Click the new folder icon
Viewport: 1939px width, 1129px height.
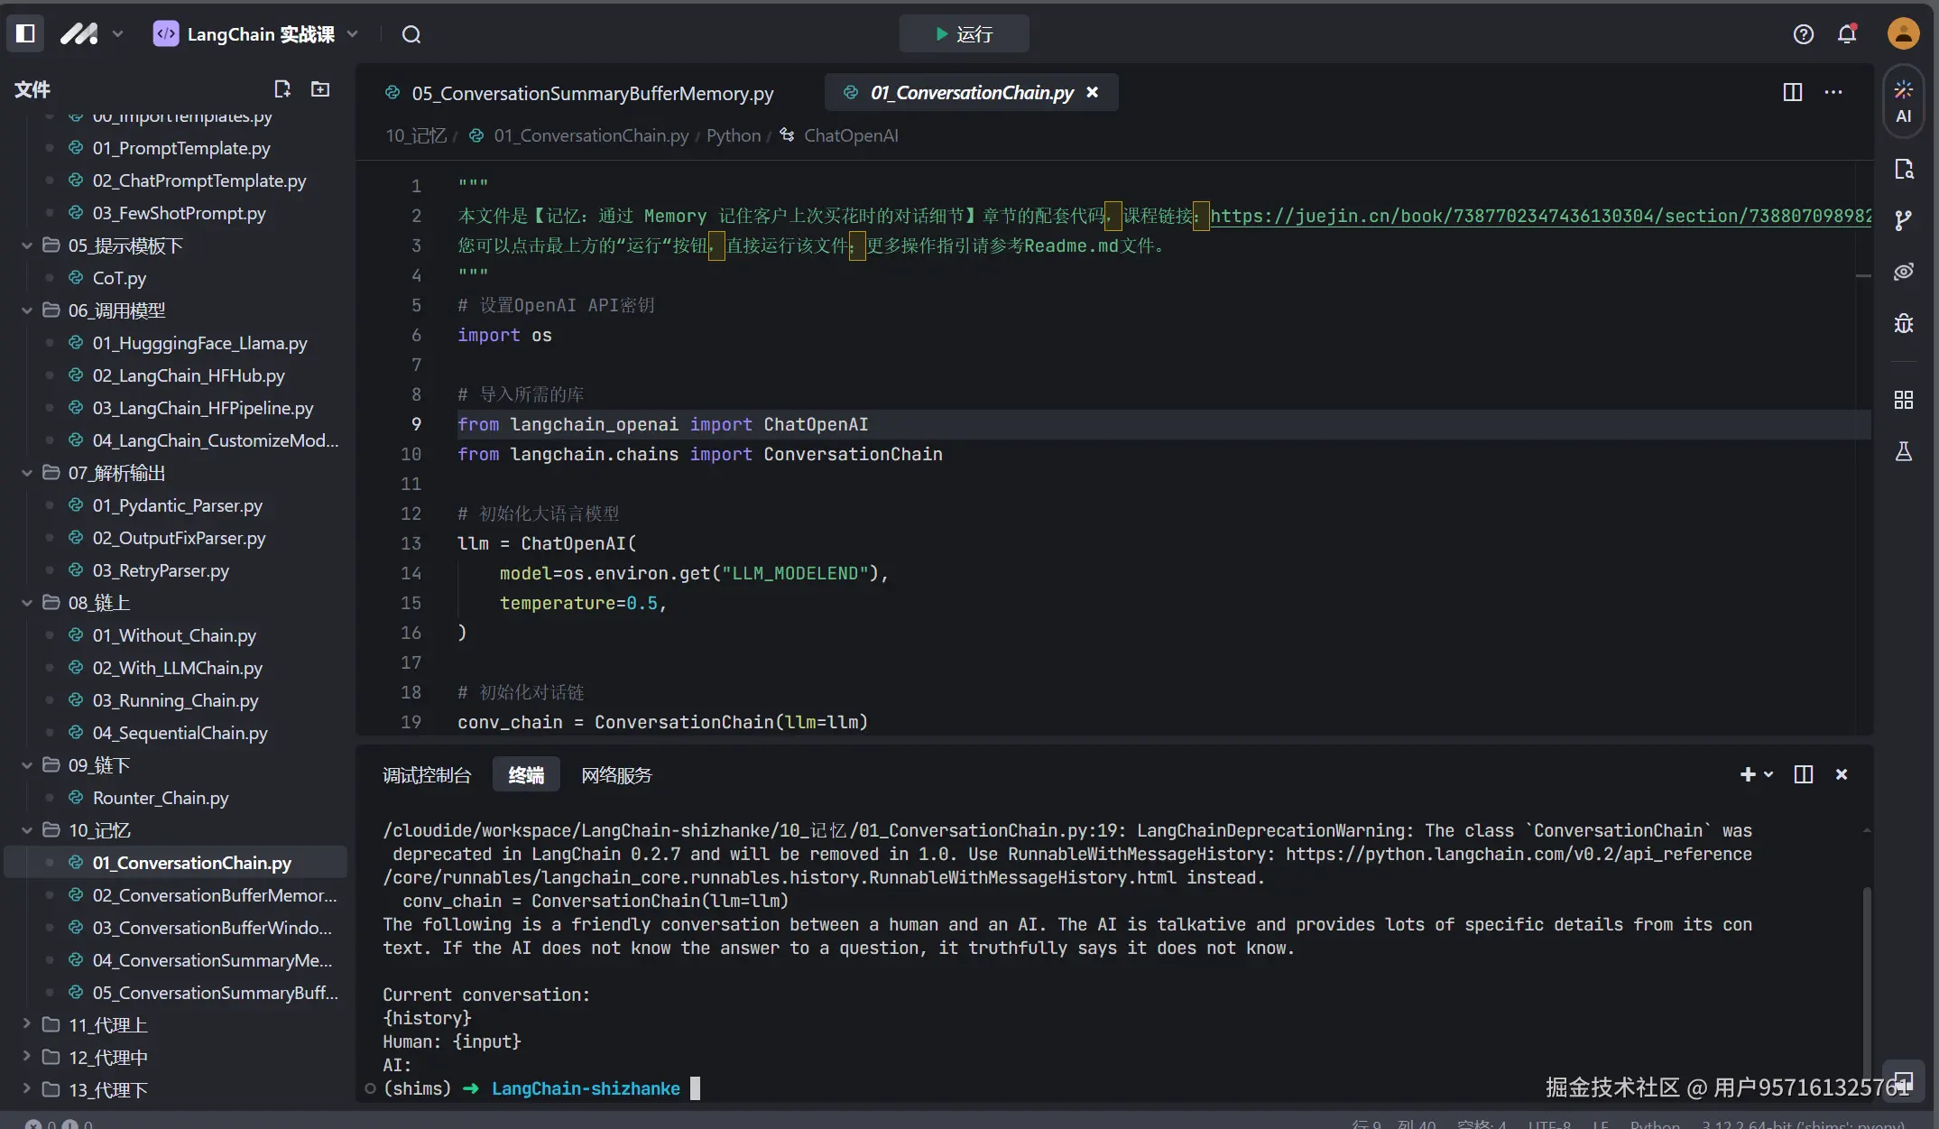[320, 88]
